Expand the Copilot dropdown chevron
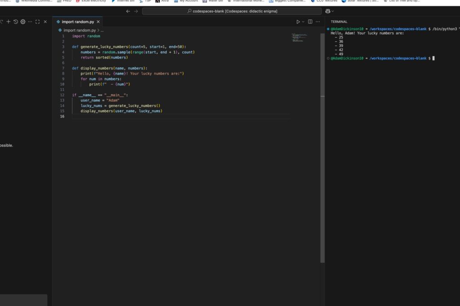This screenshot has width=460, height=306. click(x=333, y=11)
